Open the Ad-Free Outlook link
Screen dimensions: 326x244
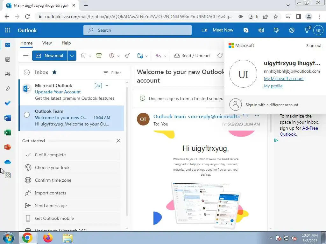pyautogui.click(x=299, y=131)
